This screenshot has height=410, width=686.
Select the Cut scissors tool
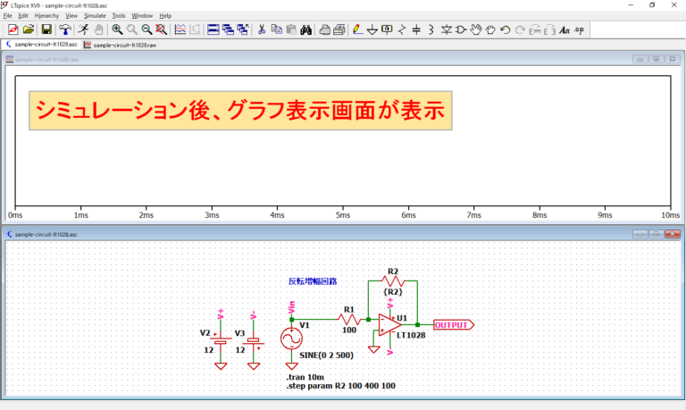click(x=262, y=29)
